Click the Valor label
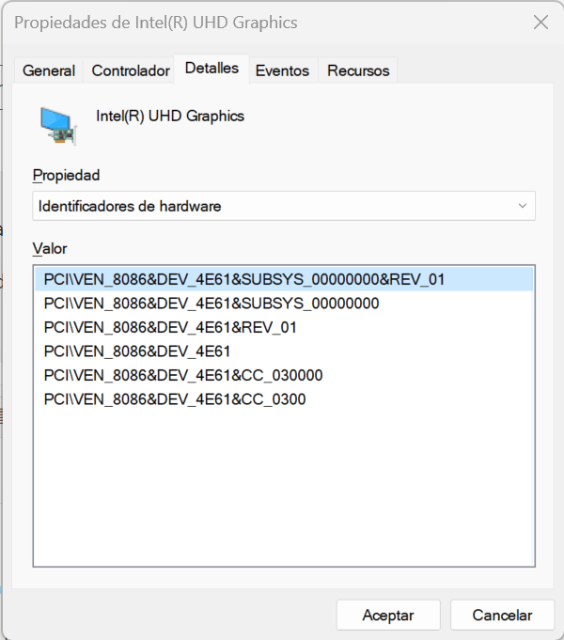This screenshot has height=640, width=564. (50, 248)
